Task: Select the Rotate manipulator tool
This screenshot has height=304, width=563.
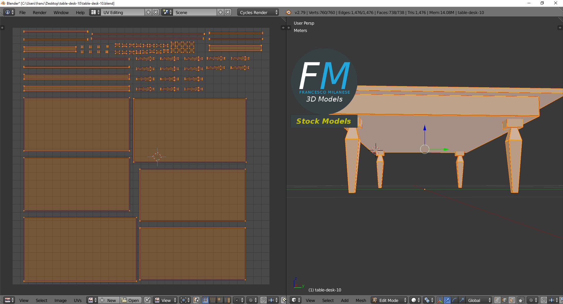Action: (455, 300)
